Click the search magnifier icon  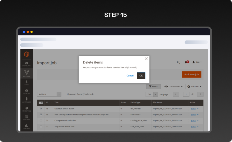coord(178,62)
